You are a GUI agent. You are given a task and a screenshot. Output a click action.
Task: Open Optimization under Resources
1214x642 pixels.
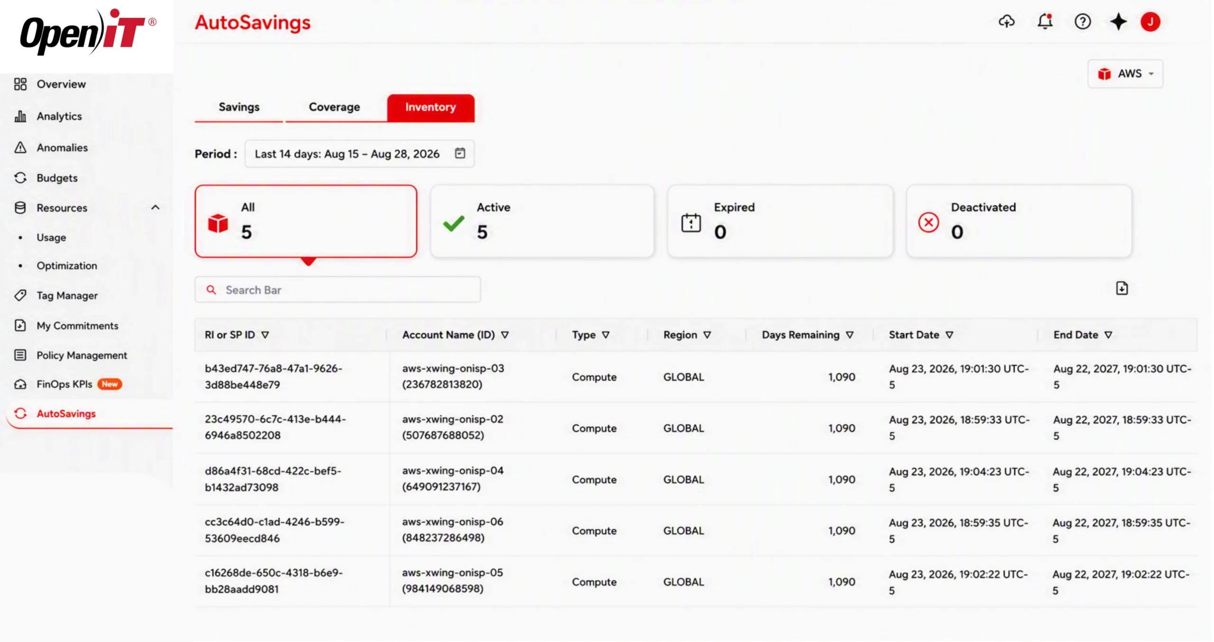67,266
